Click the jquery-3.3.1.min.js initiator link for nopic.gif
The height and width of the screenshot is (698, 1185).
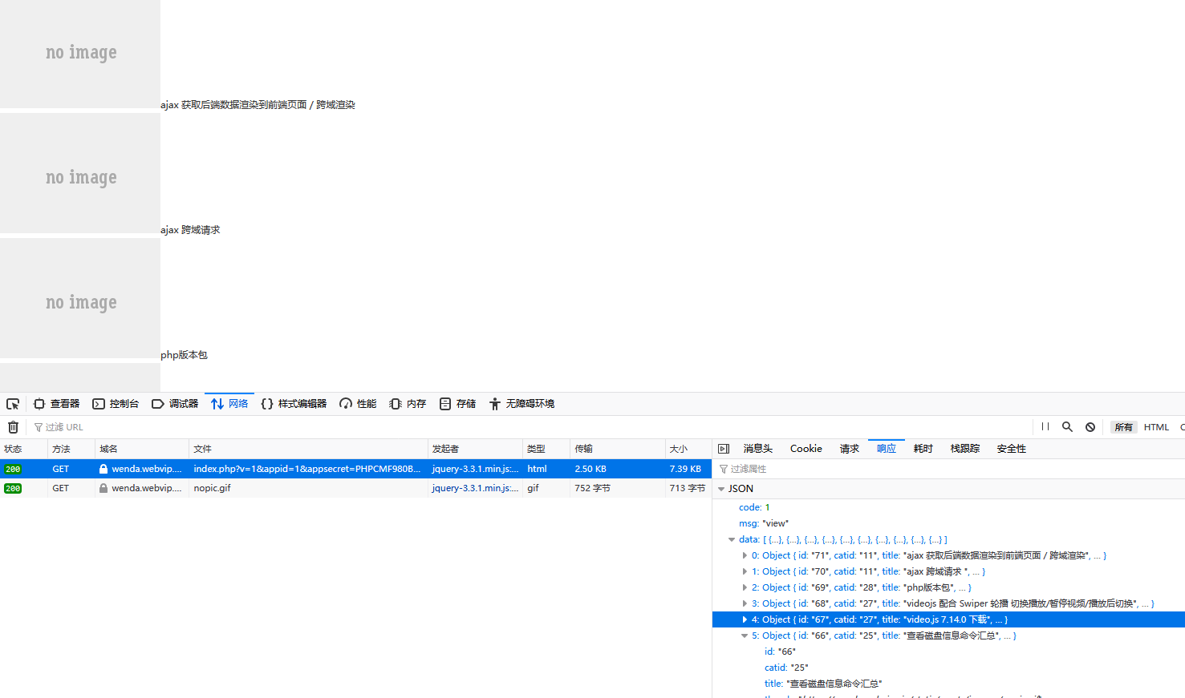click(x=474, y=488)
